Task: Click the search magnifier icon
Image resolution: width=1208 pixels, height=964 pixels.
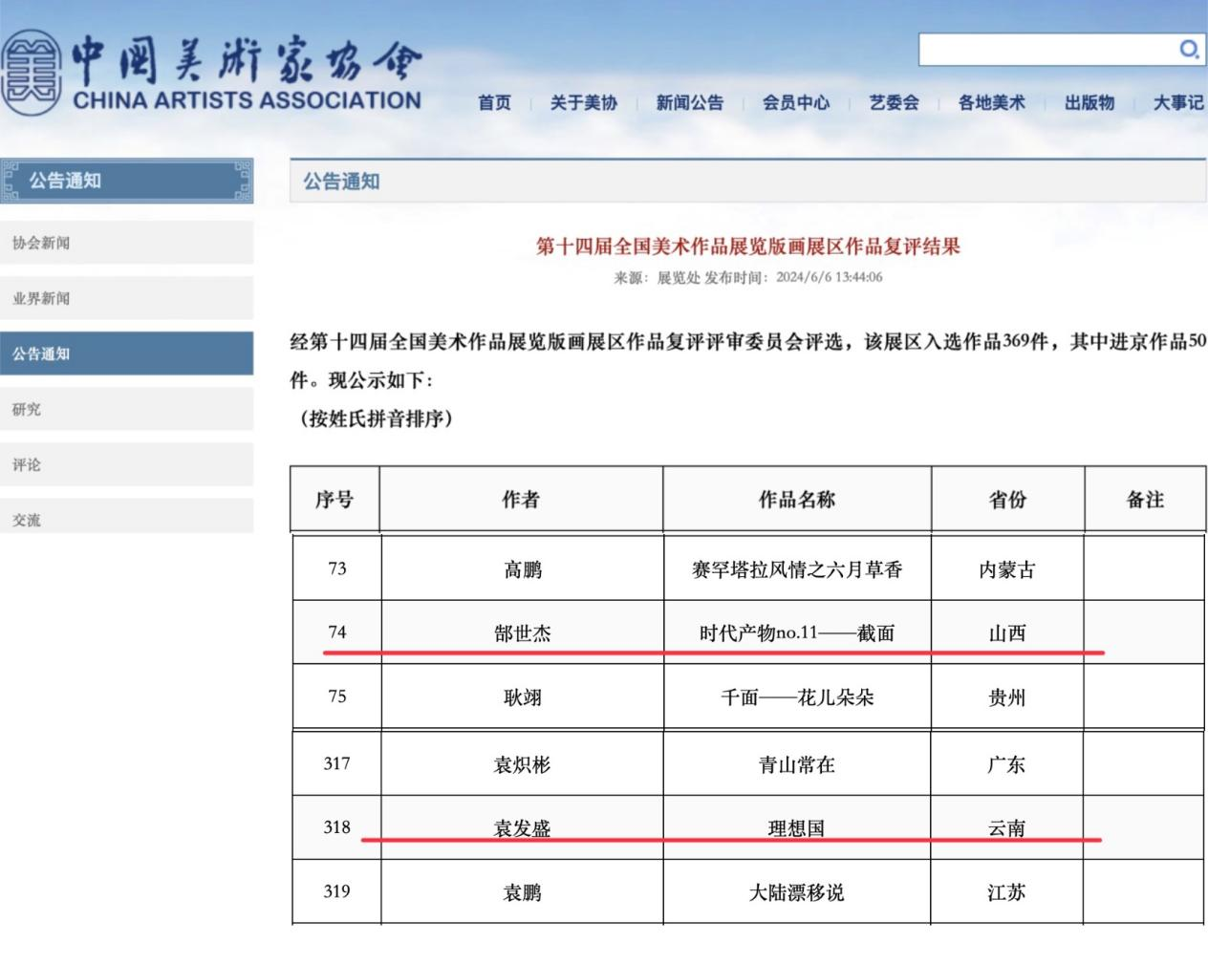Action: pyautogui.click(x=1188, y=49)
